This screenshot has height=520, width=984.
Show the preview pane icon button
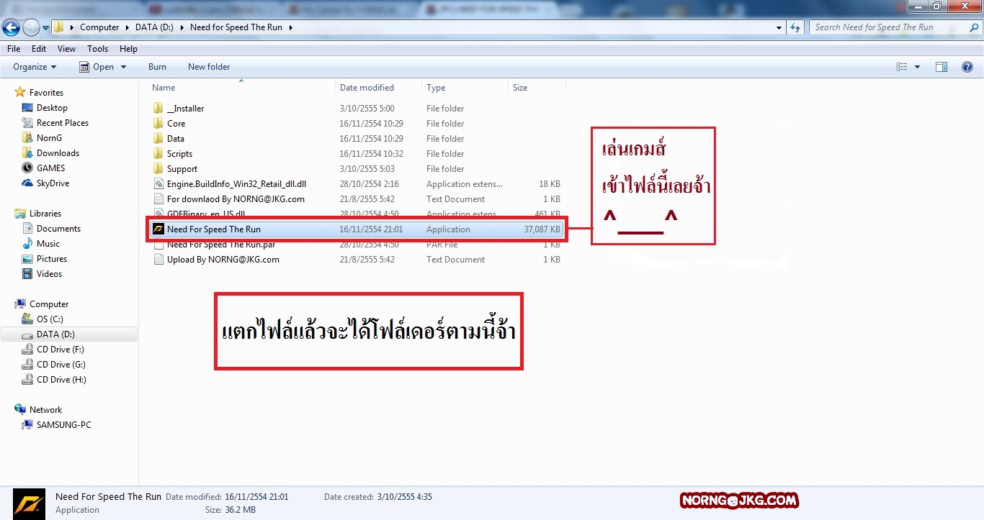point(941,67)
